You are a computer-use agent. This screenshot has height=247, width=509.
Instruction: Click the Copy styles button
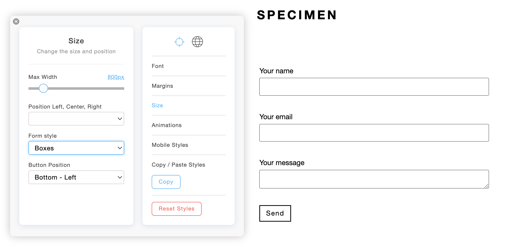tap(166, 182)
